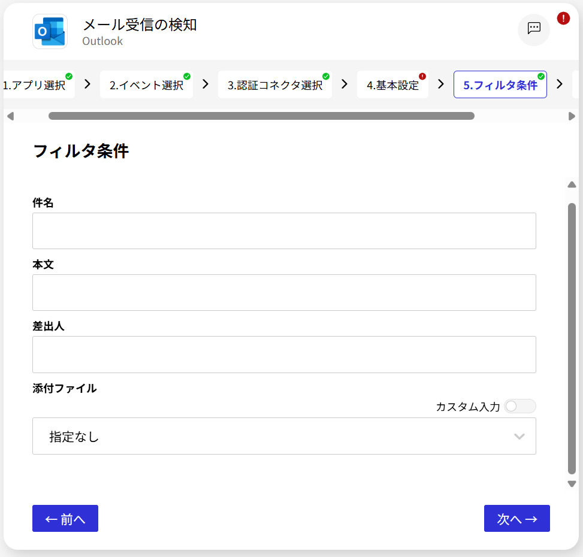Select the 4.基本設定 step tab
The width and height of the screenshot is (583, 557).
click(392, 85)
